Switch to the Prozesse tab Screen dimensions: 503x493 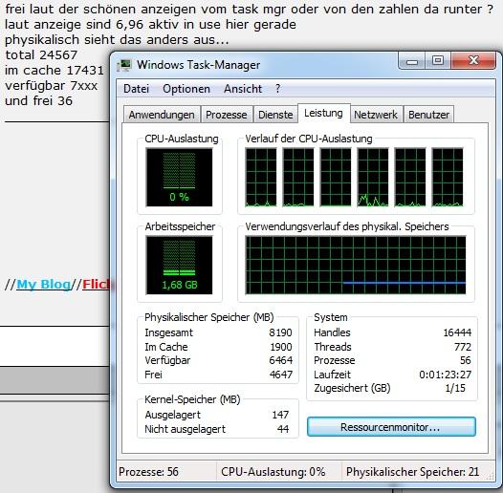(227, 115)
